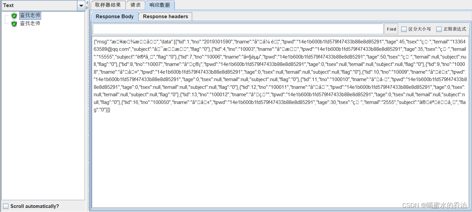This screenshot has height=212, width=472.
Task: Enable Scroll automatically checkbox
Action: tap(6, 206)
